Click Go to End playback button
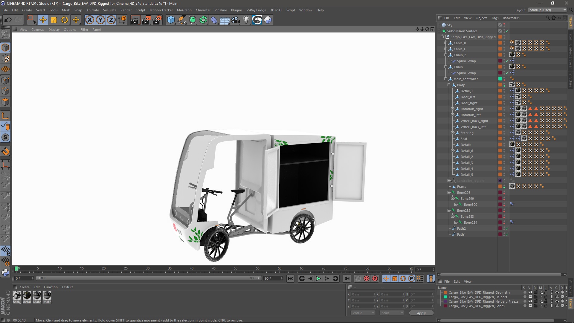 (x=346, y=278)
